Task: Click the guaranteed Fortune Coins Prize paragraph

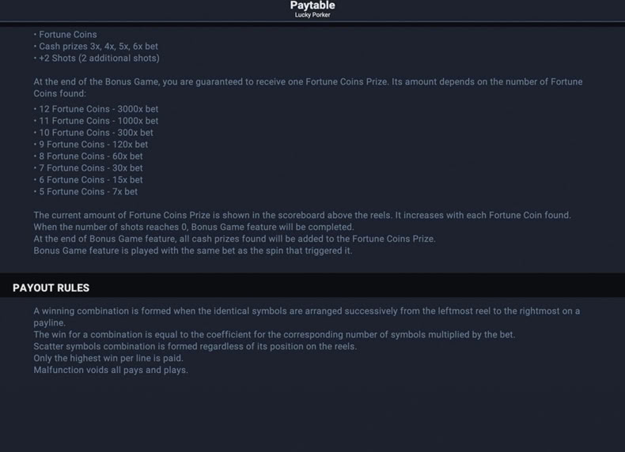Action: point(308,88)
